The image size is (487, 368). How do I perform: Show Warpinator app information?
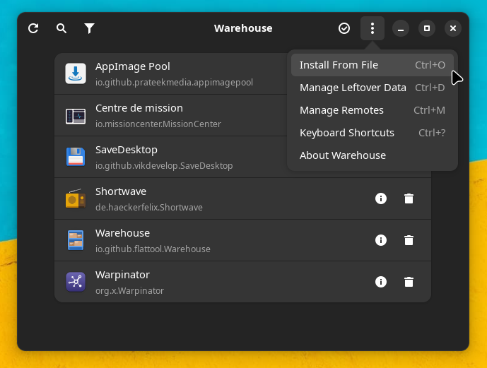coord(381,282)
